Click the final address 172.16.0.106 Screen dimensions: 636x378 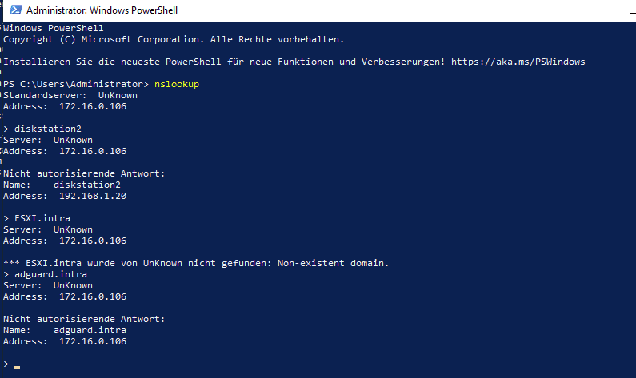[93, 341]
